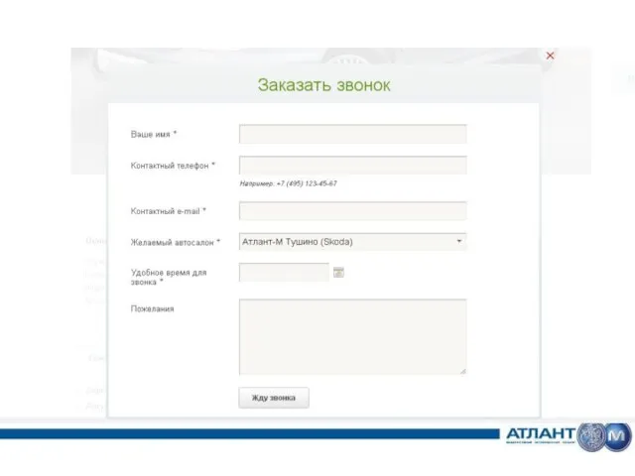
Task: Click the АТЛАНТ wordmark in the footer
Action: pos(540,434)
